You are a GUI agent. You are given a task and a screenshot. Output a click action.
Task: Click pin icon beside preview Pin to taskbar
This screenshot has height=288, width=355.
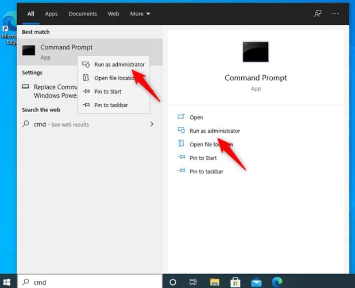pos(181,171)
